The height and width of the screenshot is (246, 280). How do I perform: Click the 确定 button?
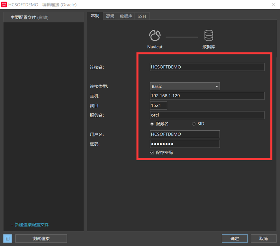pos(235,239)
